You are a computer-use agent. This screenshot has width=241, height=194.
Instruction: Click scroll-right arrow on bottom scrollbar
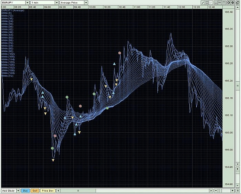click(x=211, y=191)
